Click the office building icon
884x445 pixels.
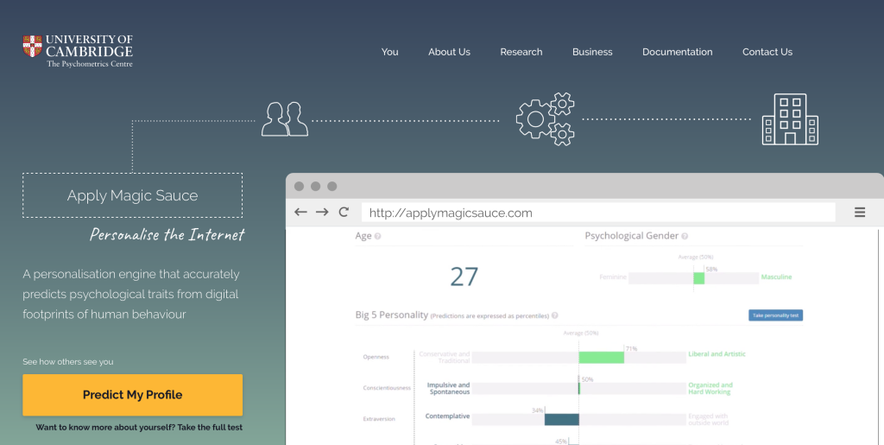(790, 119)
